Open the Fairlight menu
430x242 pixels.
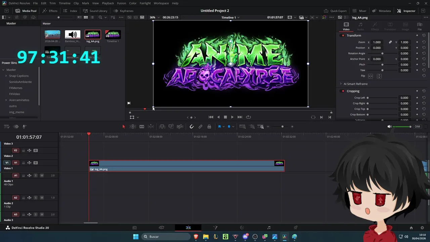[x=145, y=3]
